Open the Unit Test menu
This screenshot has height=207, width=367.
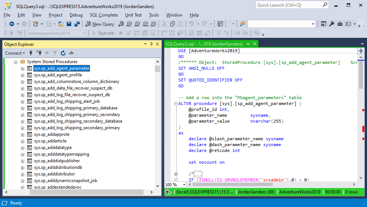(x=134, y=15)
